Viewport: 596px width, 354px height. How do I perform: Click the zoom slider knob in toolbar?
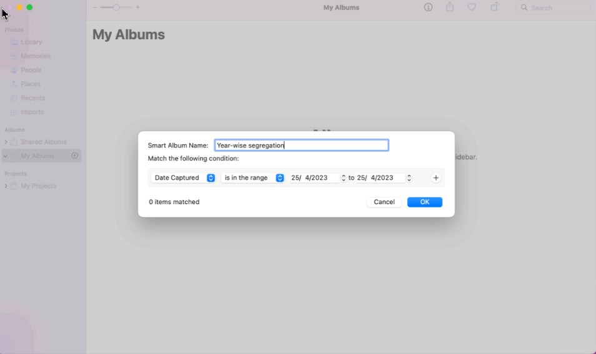tap(116, 7)
